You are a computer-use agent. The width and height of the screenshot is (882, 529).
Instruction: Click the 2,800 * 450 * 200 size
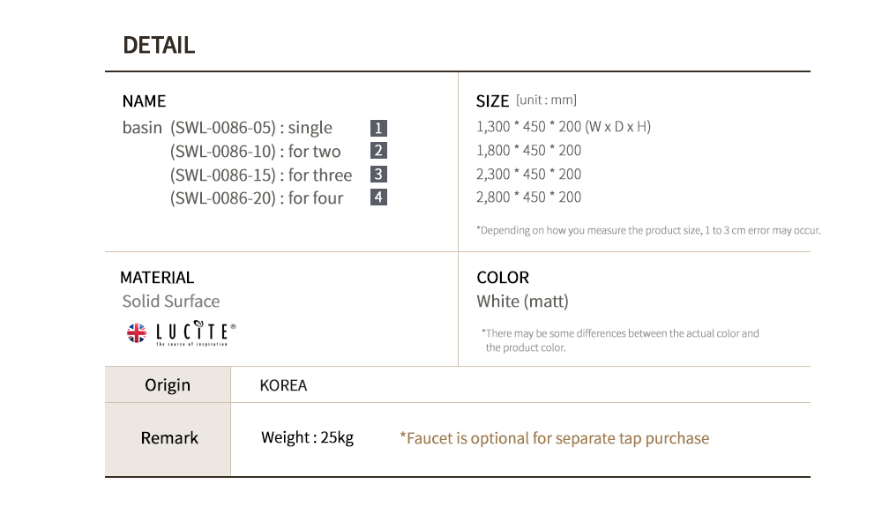(x=528, y=197)
